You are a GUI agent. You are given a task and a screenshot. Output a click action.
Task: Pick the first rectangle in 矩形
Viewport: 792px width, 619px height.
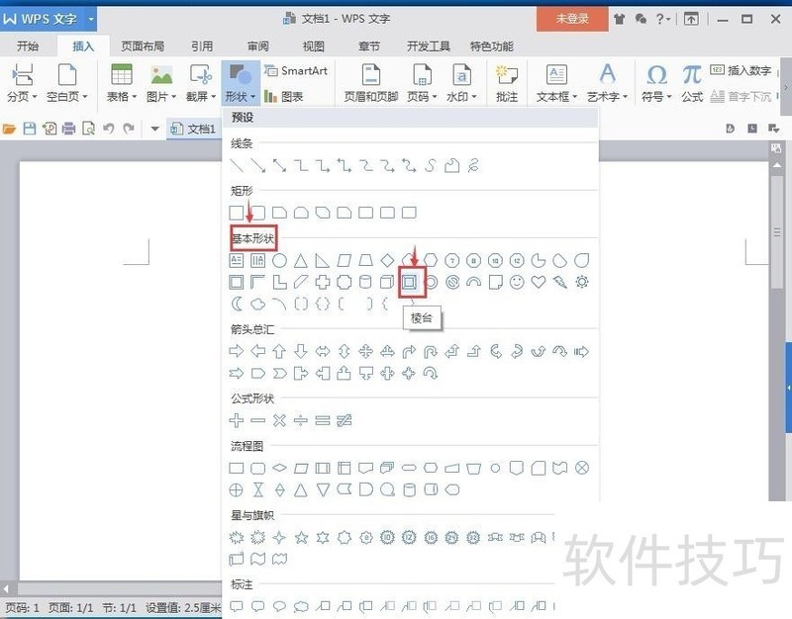click(x=237, y=213)
